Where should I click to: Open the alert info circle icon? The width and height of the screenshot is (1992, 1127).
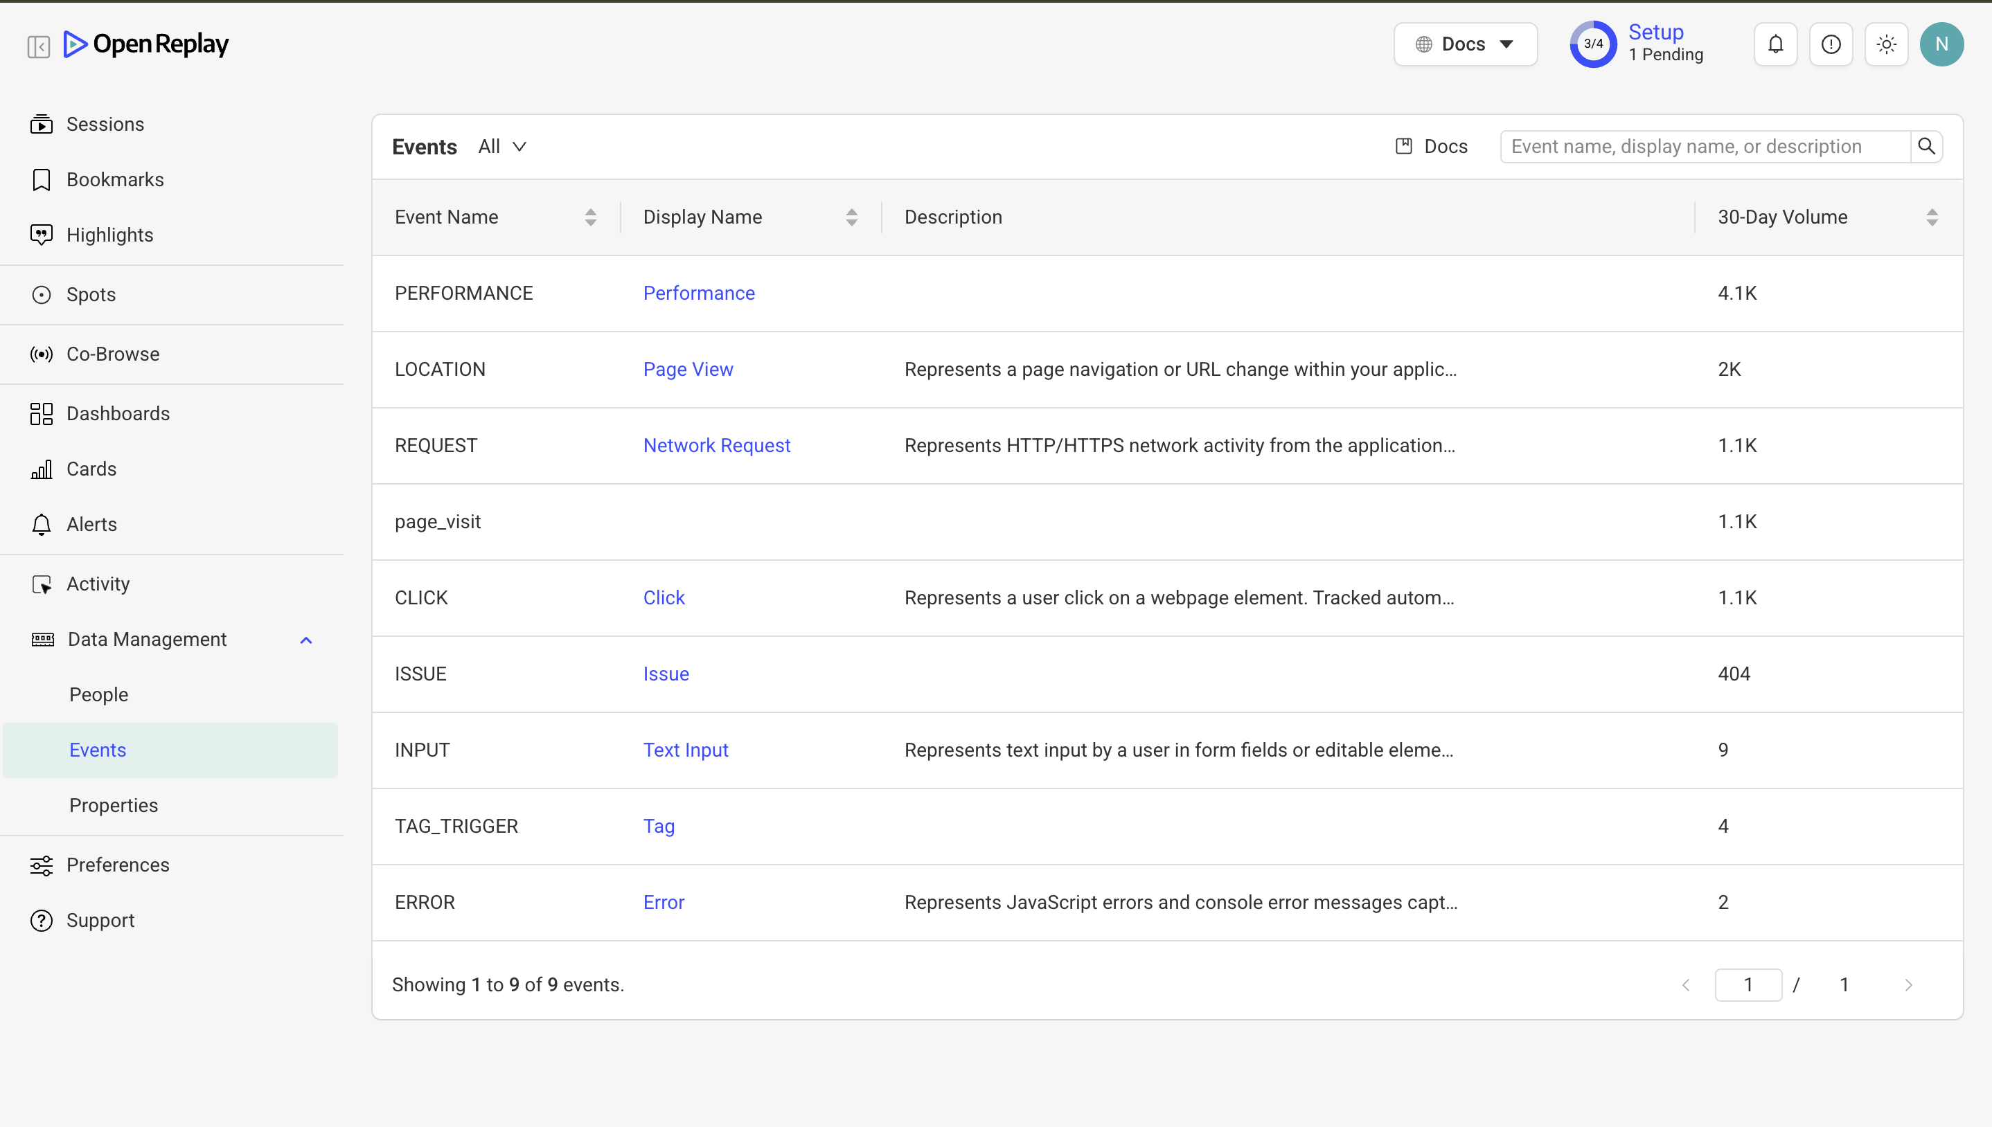(x=1831, y=44)
